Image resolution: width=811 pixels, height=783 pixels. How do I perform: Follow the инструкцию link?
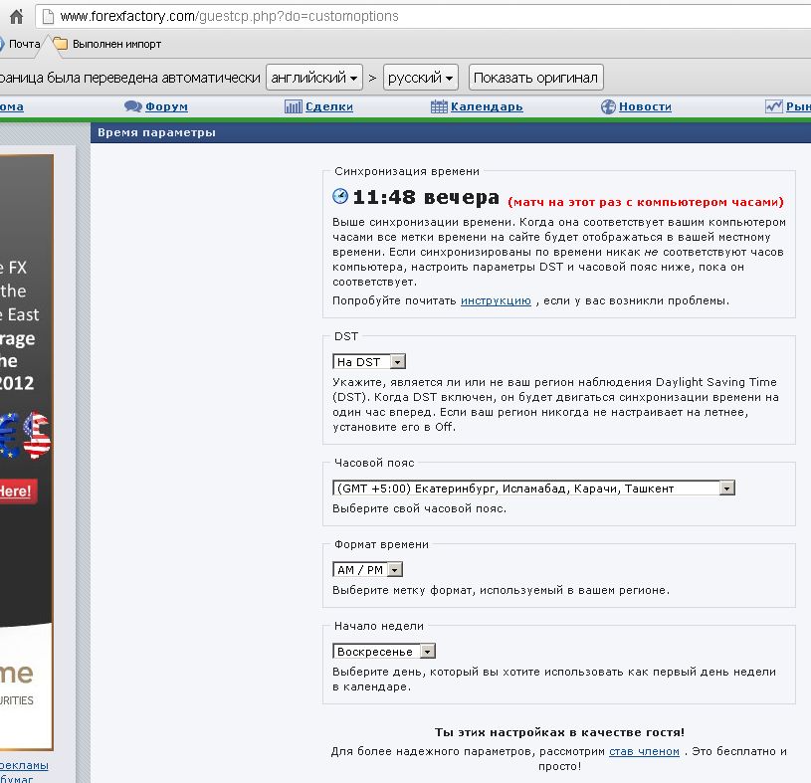tap(496, 300)
